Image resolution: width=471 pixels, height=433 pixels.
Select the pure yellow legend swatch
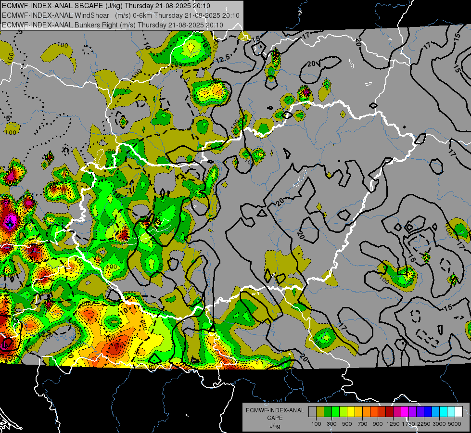351,411
